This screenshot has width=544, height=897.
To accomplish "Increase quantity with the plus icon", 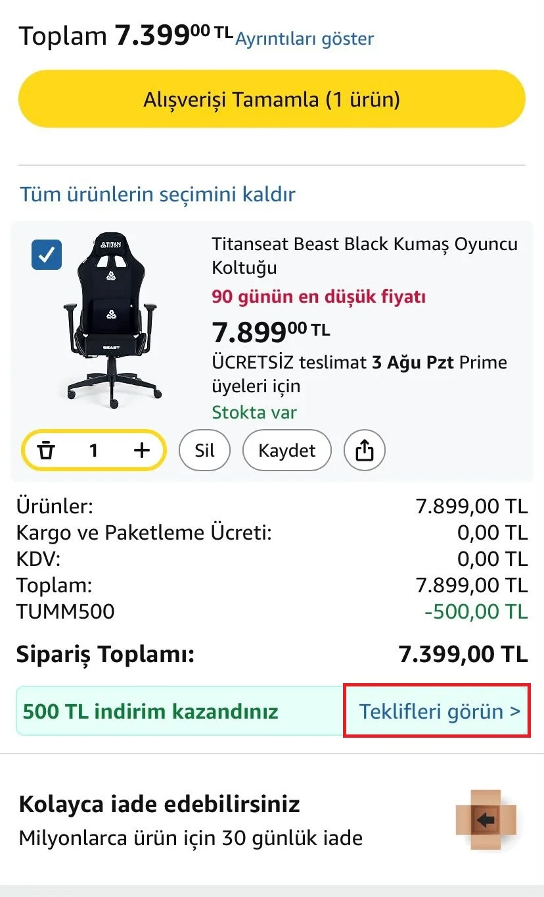I will tap(141, 450).
